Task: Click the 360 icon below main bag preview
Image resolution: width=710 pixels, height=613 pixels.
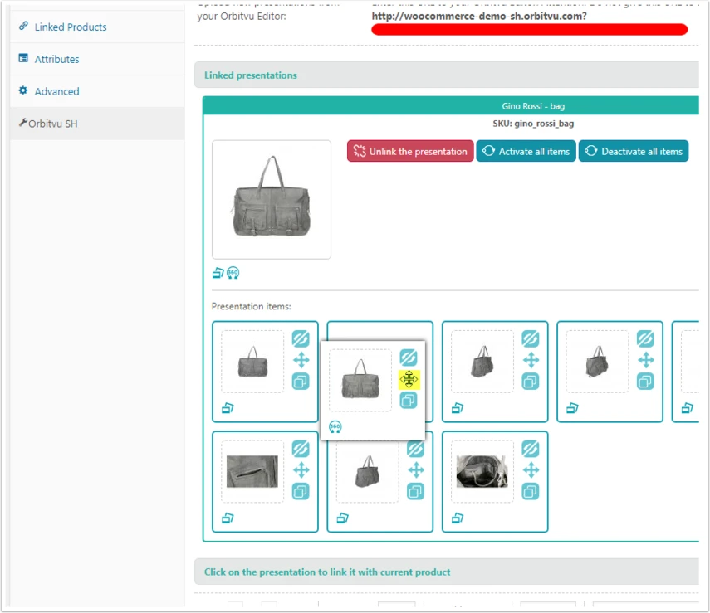Action: click(233, 273)
